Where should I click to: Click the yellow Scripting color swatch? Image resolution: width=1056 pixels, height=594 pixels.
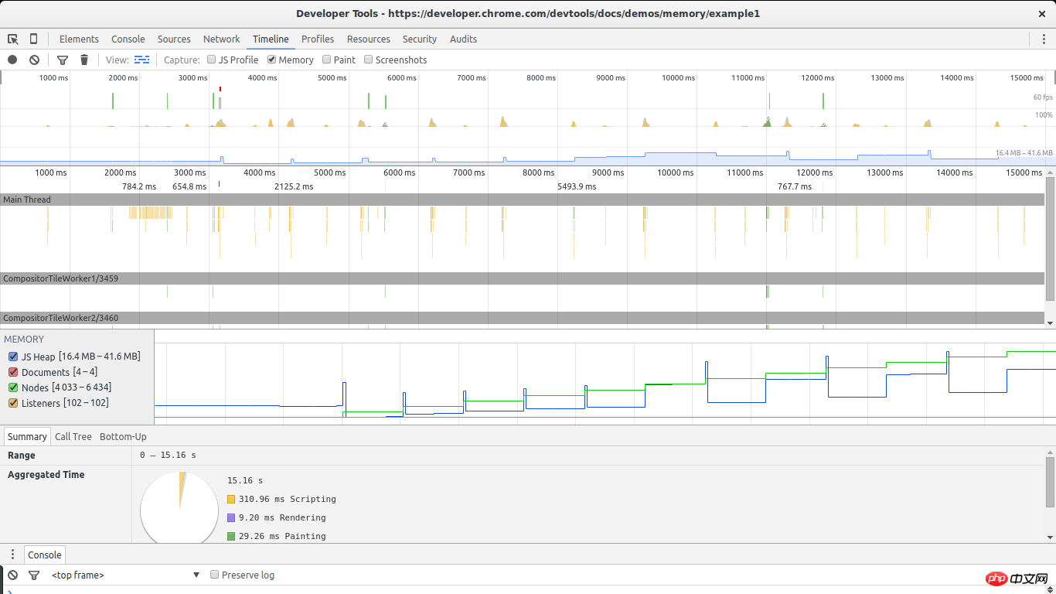pyautogui.click(x=231, y=499)
